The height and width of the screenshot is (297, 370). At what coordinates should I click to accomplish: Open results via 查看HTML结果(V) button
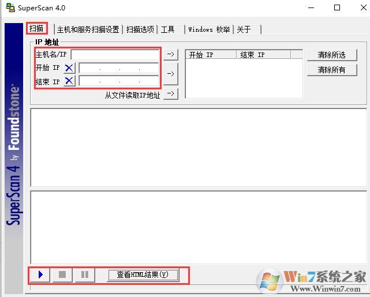click(143, 275)
